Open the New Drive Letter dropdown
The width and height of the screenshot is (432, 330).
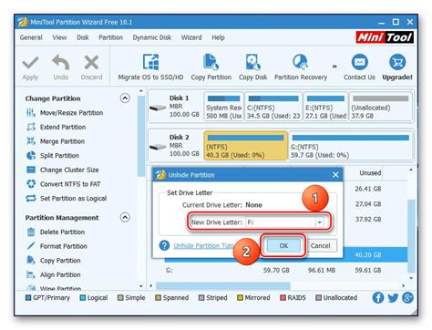tap(319, 222)
